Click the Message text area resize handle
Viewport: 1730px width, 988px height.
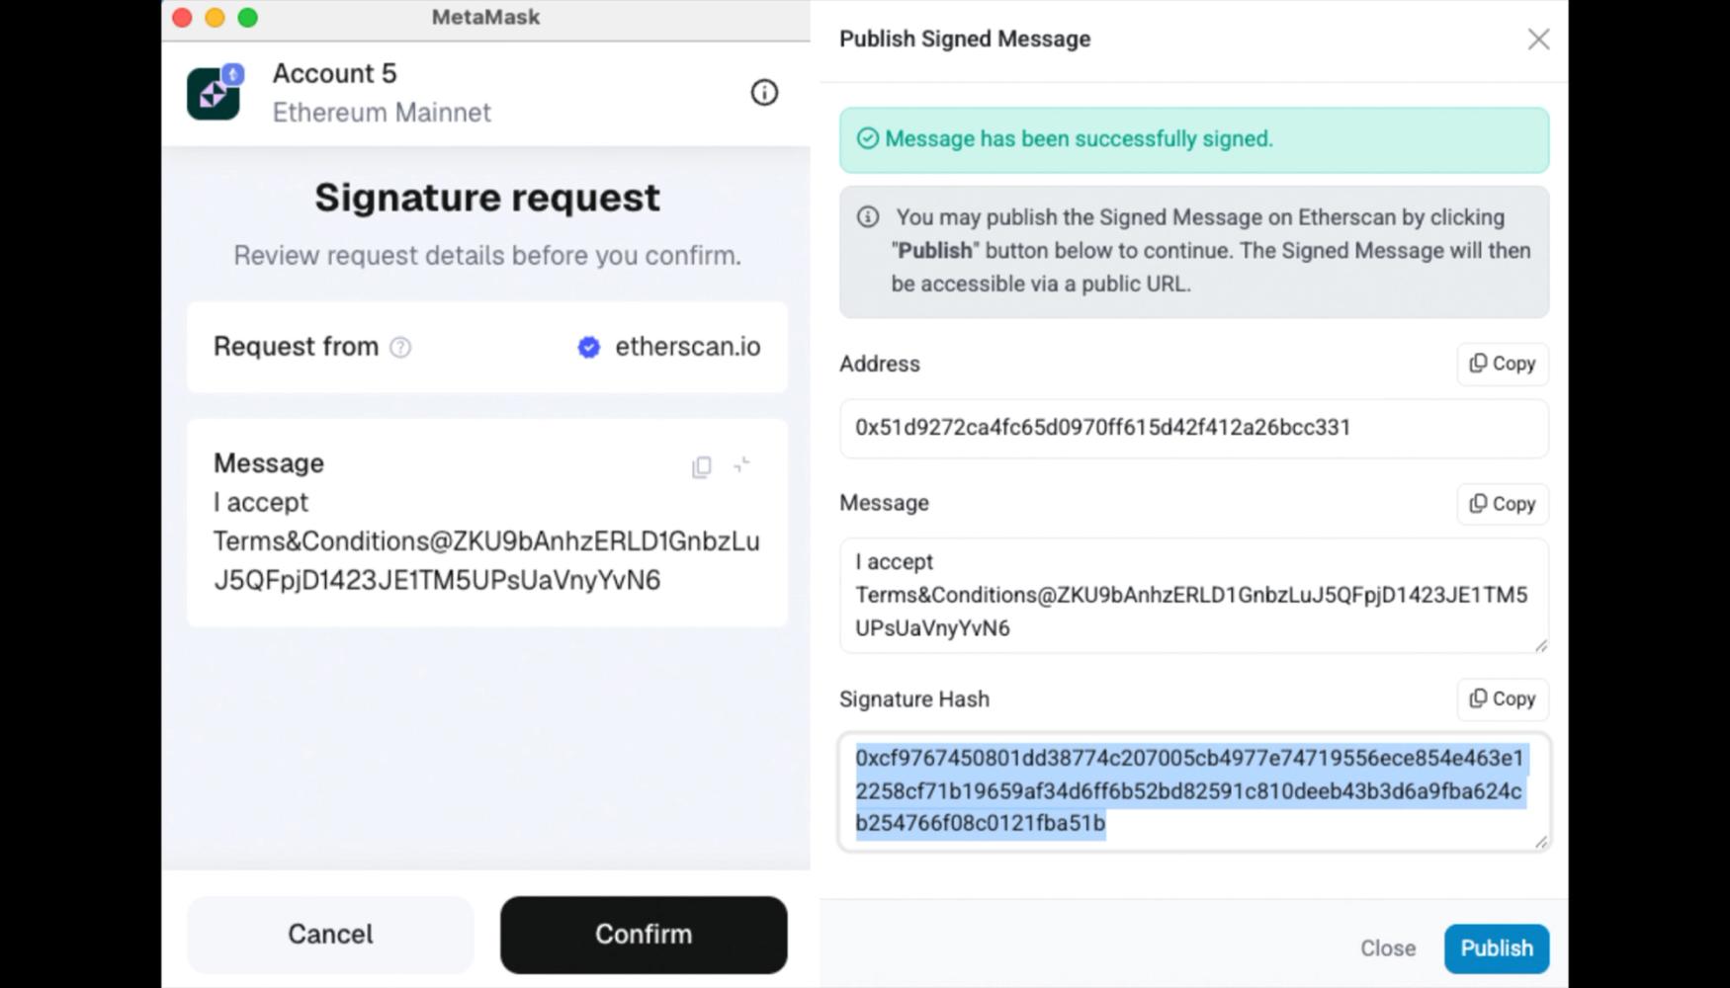tap(1540, 645)
